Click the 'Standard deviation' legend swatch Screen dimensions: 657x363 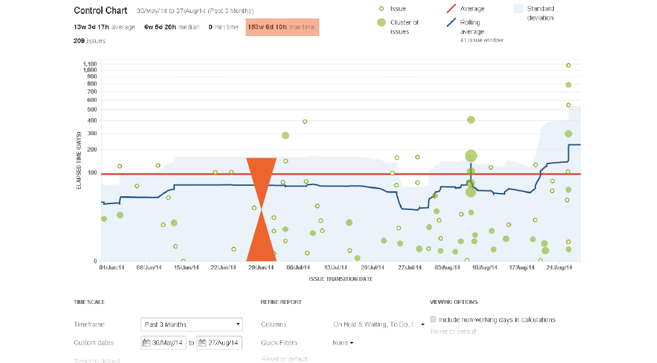[x=518, y=9]
